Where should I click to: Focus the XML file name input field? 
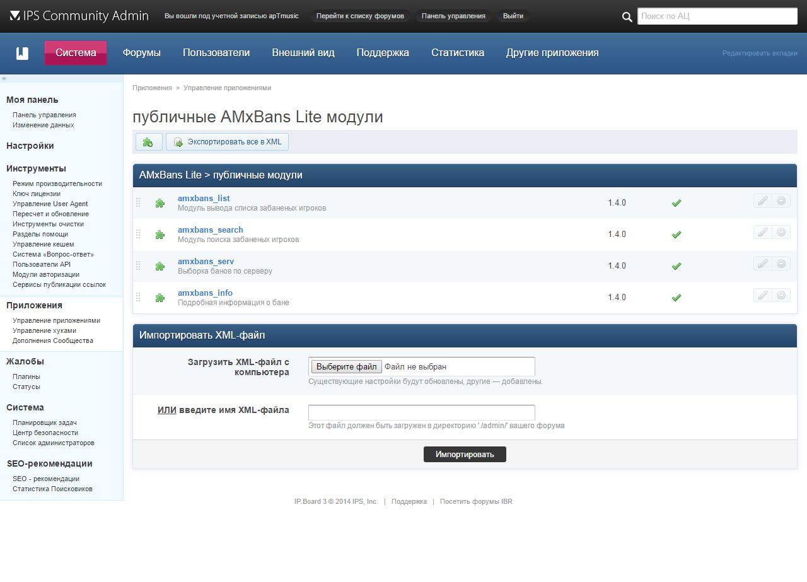422,412
